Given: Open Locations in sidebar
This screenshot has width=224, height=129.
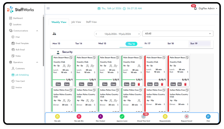Looking at the screenshot, I should point(15,24).
